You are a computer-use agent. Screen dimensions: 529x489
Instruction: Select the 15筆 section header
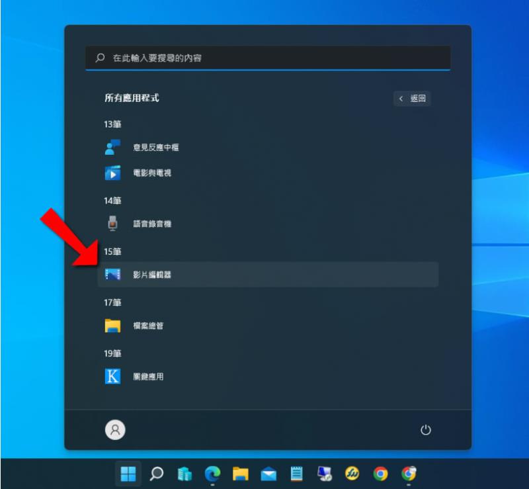(112, 251)
